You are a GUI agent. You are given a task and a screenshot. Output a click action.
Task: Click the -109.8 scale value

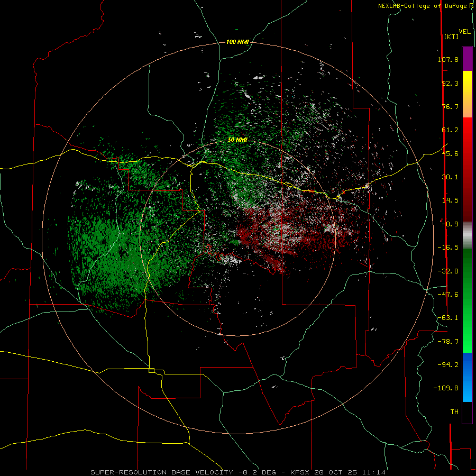pyautogui.click(x=446, y=388)
